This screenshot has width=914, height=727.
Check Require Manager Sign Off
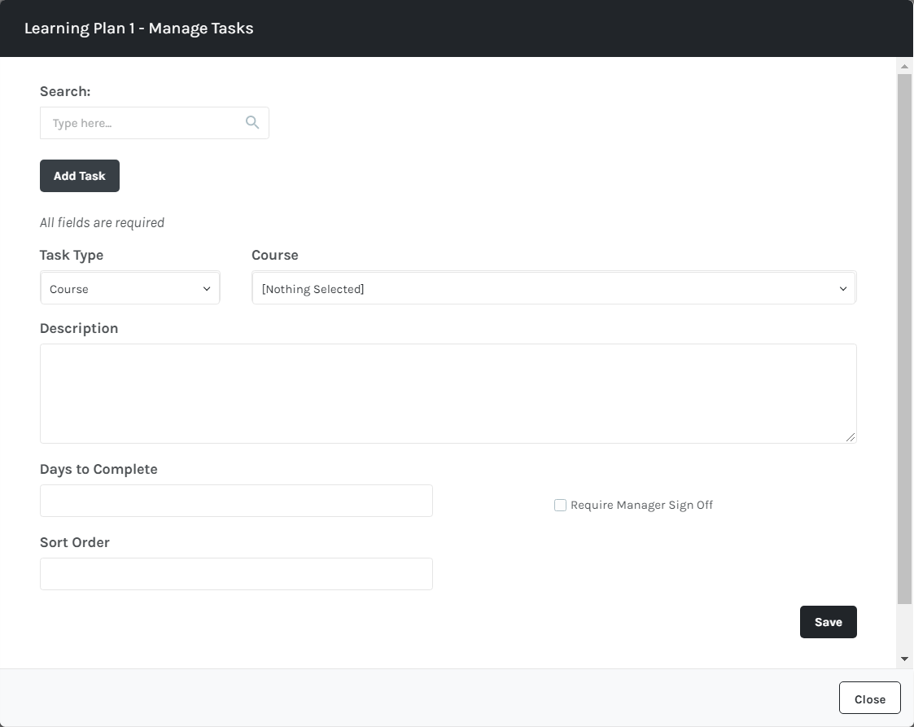coord(560,505)
